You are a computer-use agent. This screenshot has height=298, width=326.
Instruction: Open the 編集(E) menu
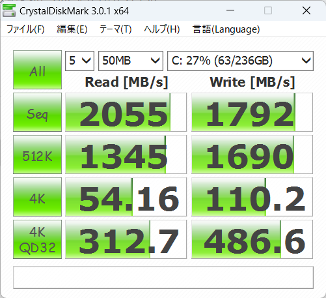[x=72, y=29]
